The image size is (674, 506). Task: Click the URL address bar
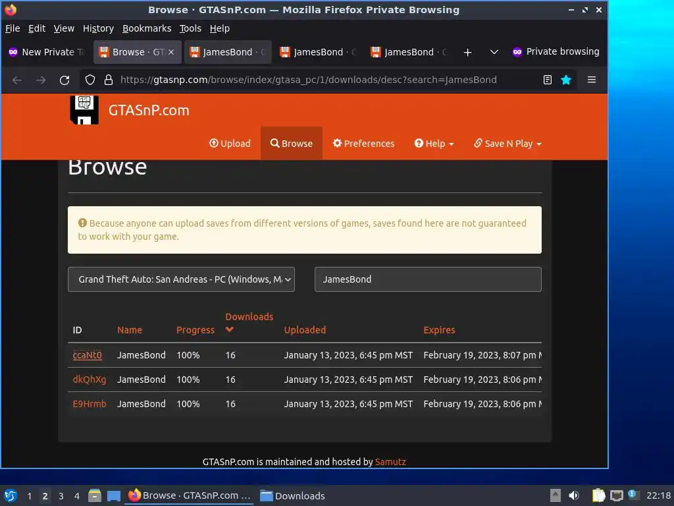(308, 80)
